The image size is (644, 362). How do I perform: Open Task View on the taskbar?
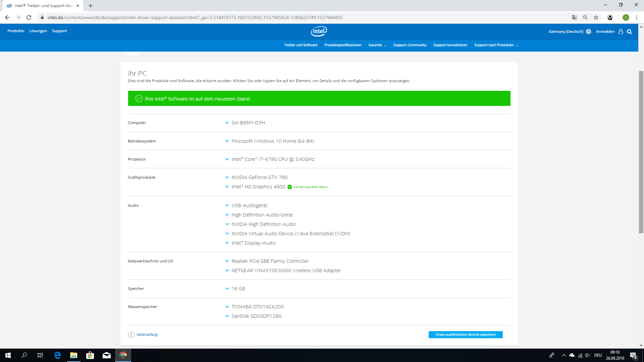pos(40,355)
